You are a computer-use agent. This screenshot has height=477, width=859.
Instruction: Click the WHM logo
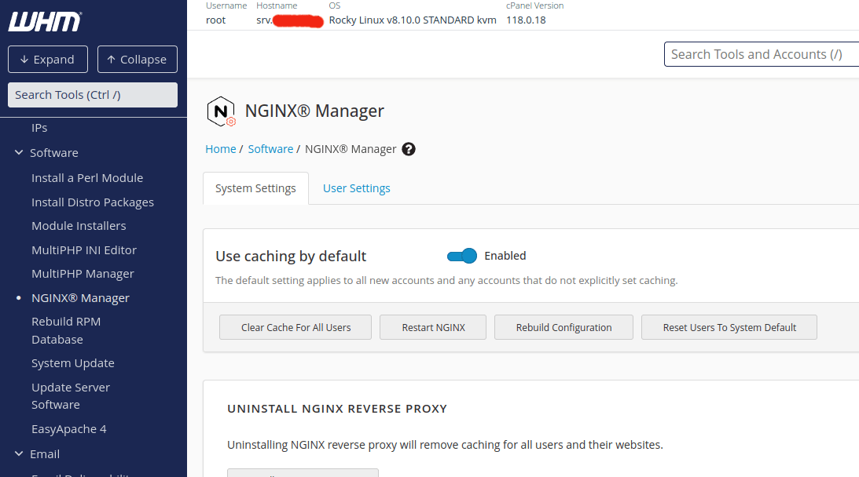click(x=45, y=21)
